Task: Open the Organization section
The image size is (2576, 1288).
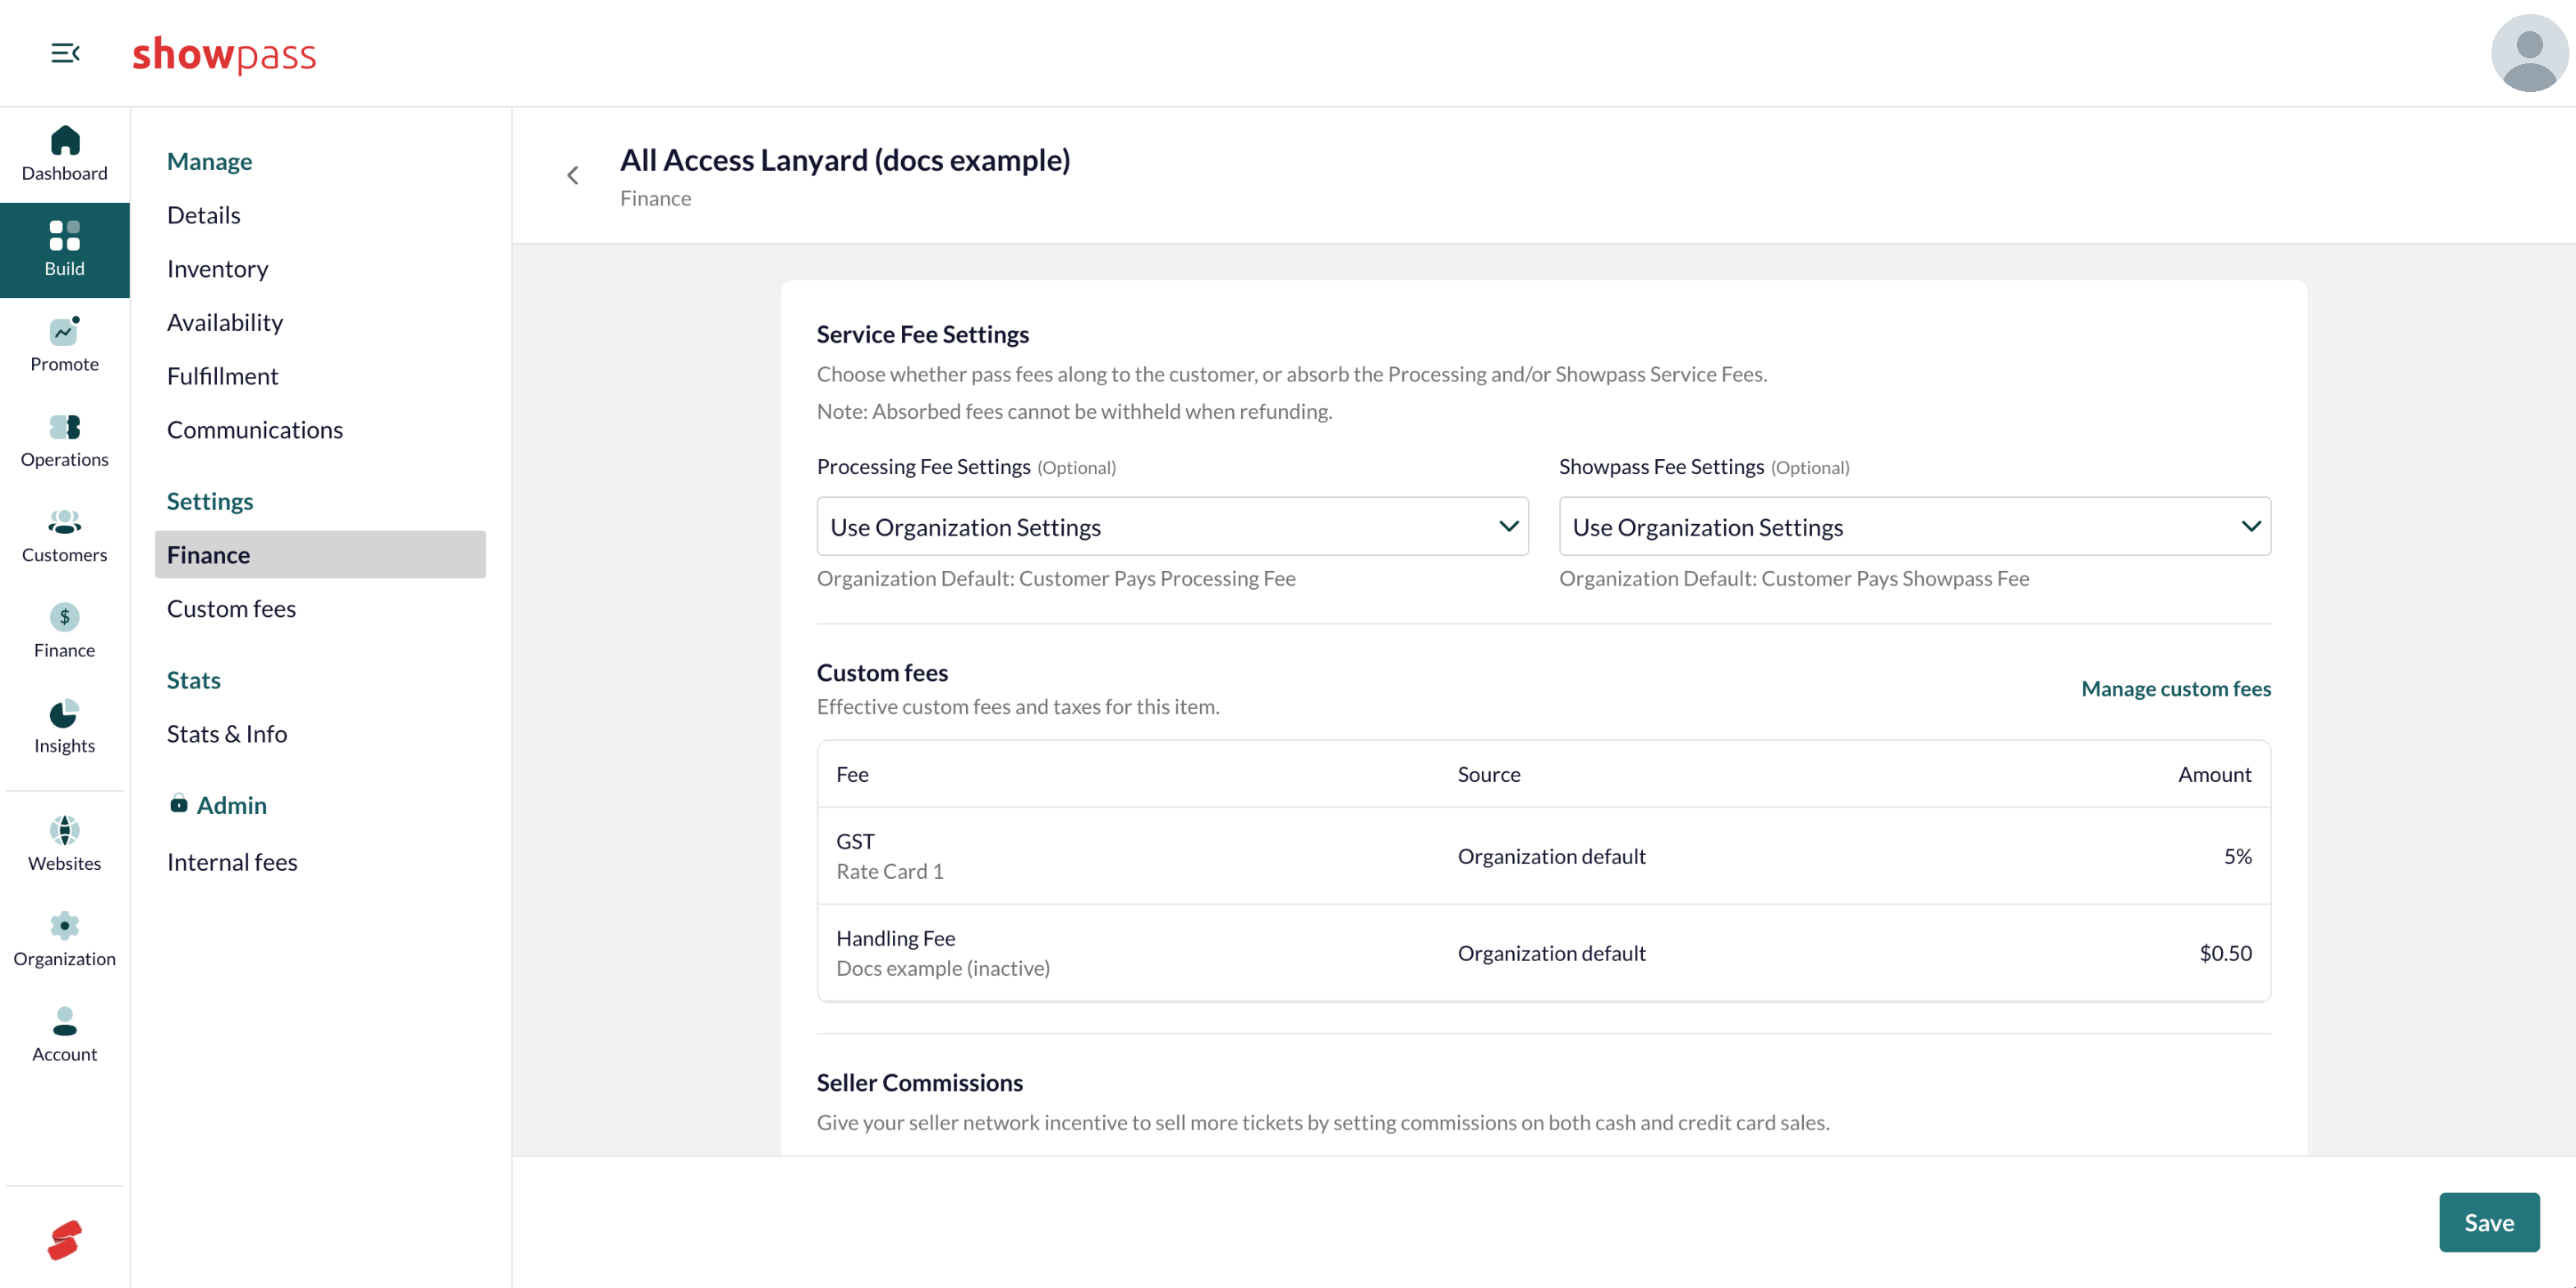Action: (64, 940)
